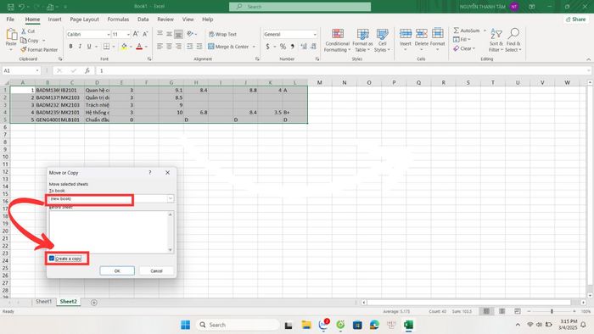Open Find & Select menu
This screenshot has width=594, height=334.
(x=513, y=40)
